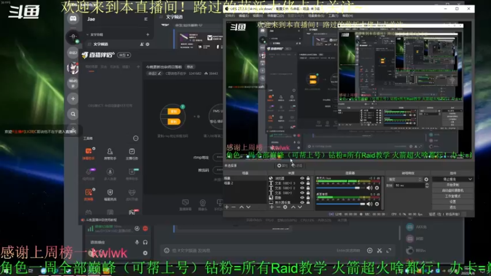This screenshot has width=491, height=276.
Task: Toggle visibility of 浏览器 source
Action: click(302, 178)
